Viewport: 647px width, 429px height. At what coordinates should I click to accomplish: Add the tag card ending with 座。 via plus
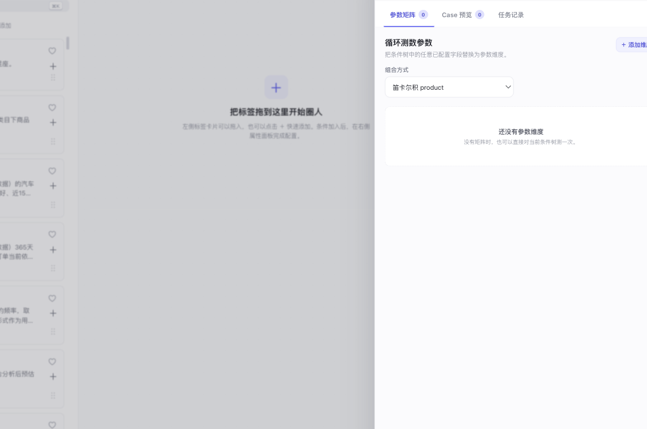53,66
